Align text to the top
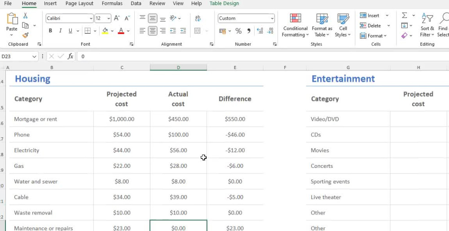This screenshot has height=231, width=449. 142,18
